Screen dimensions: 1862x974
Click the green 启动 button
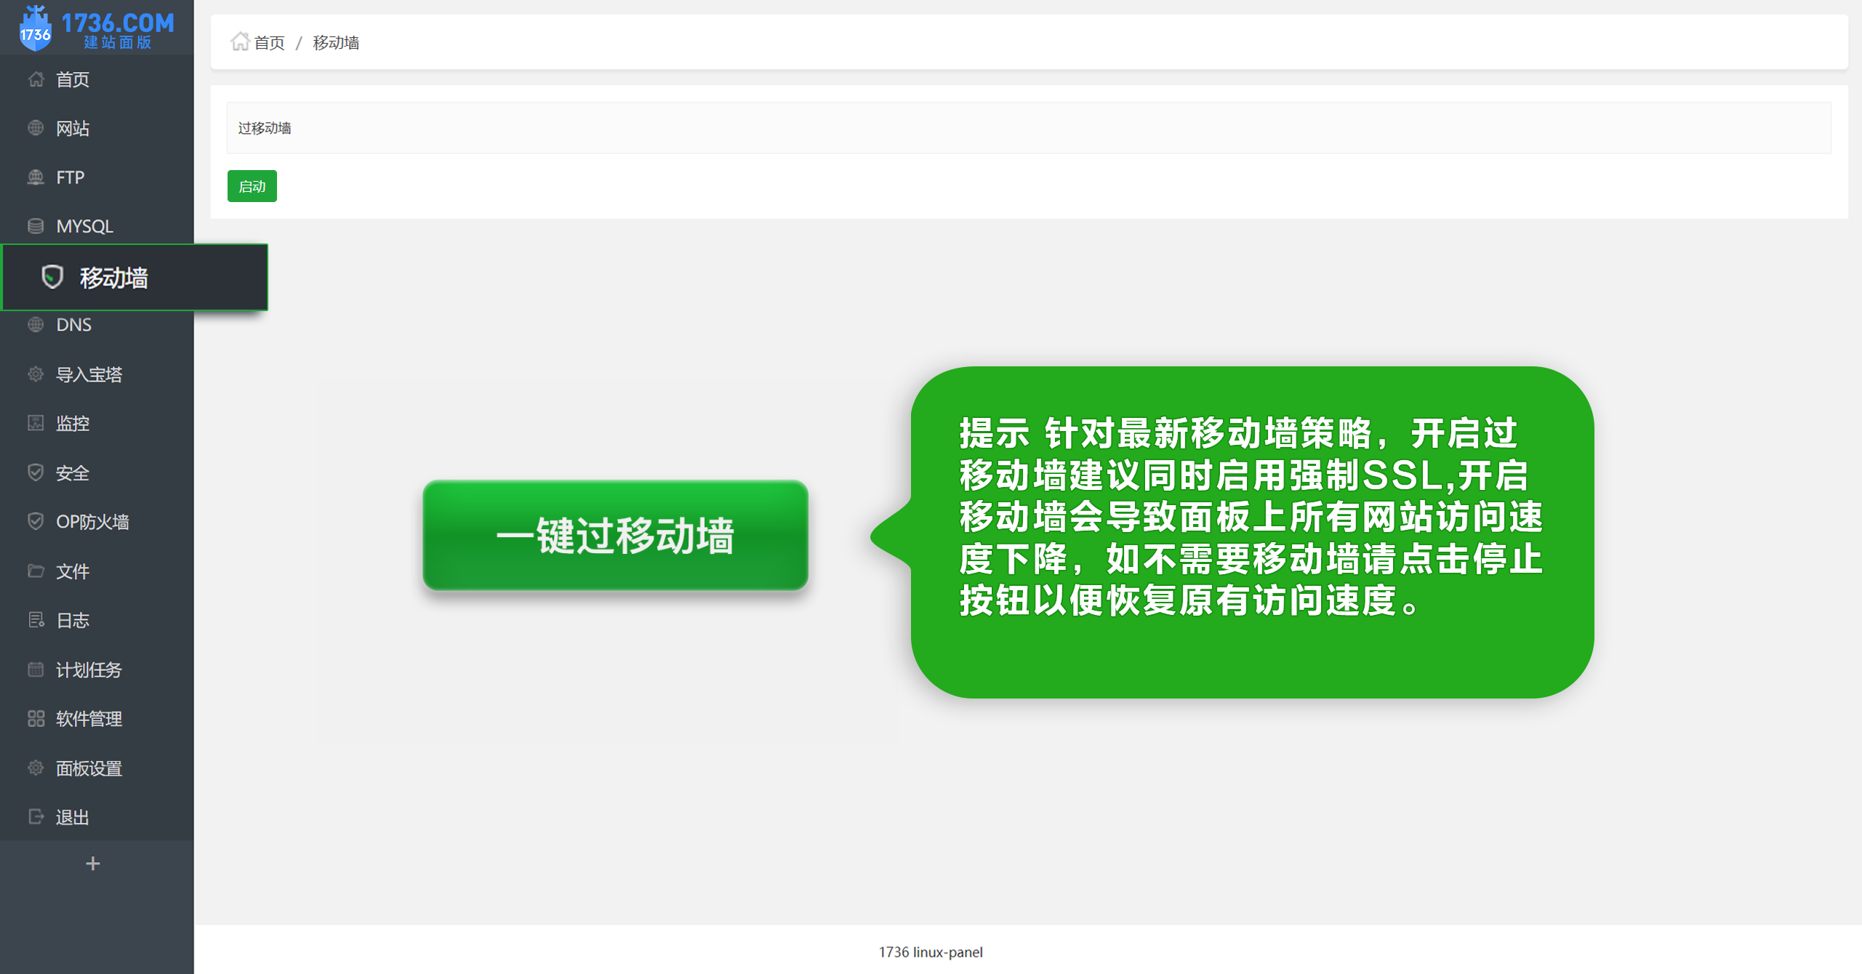pos(252,186)
